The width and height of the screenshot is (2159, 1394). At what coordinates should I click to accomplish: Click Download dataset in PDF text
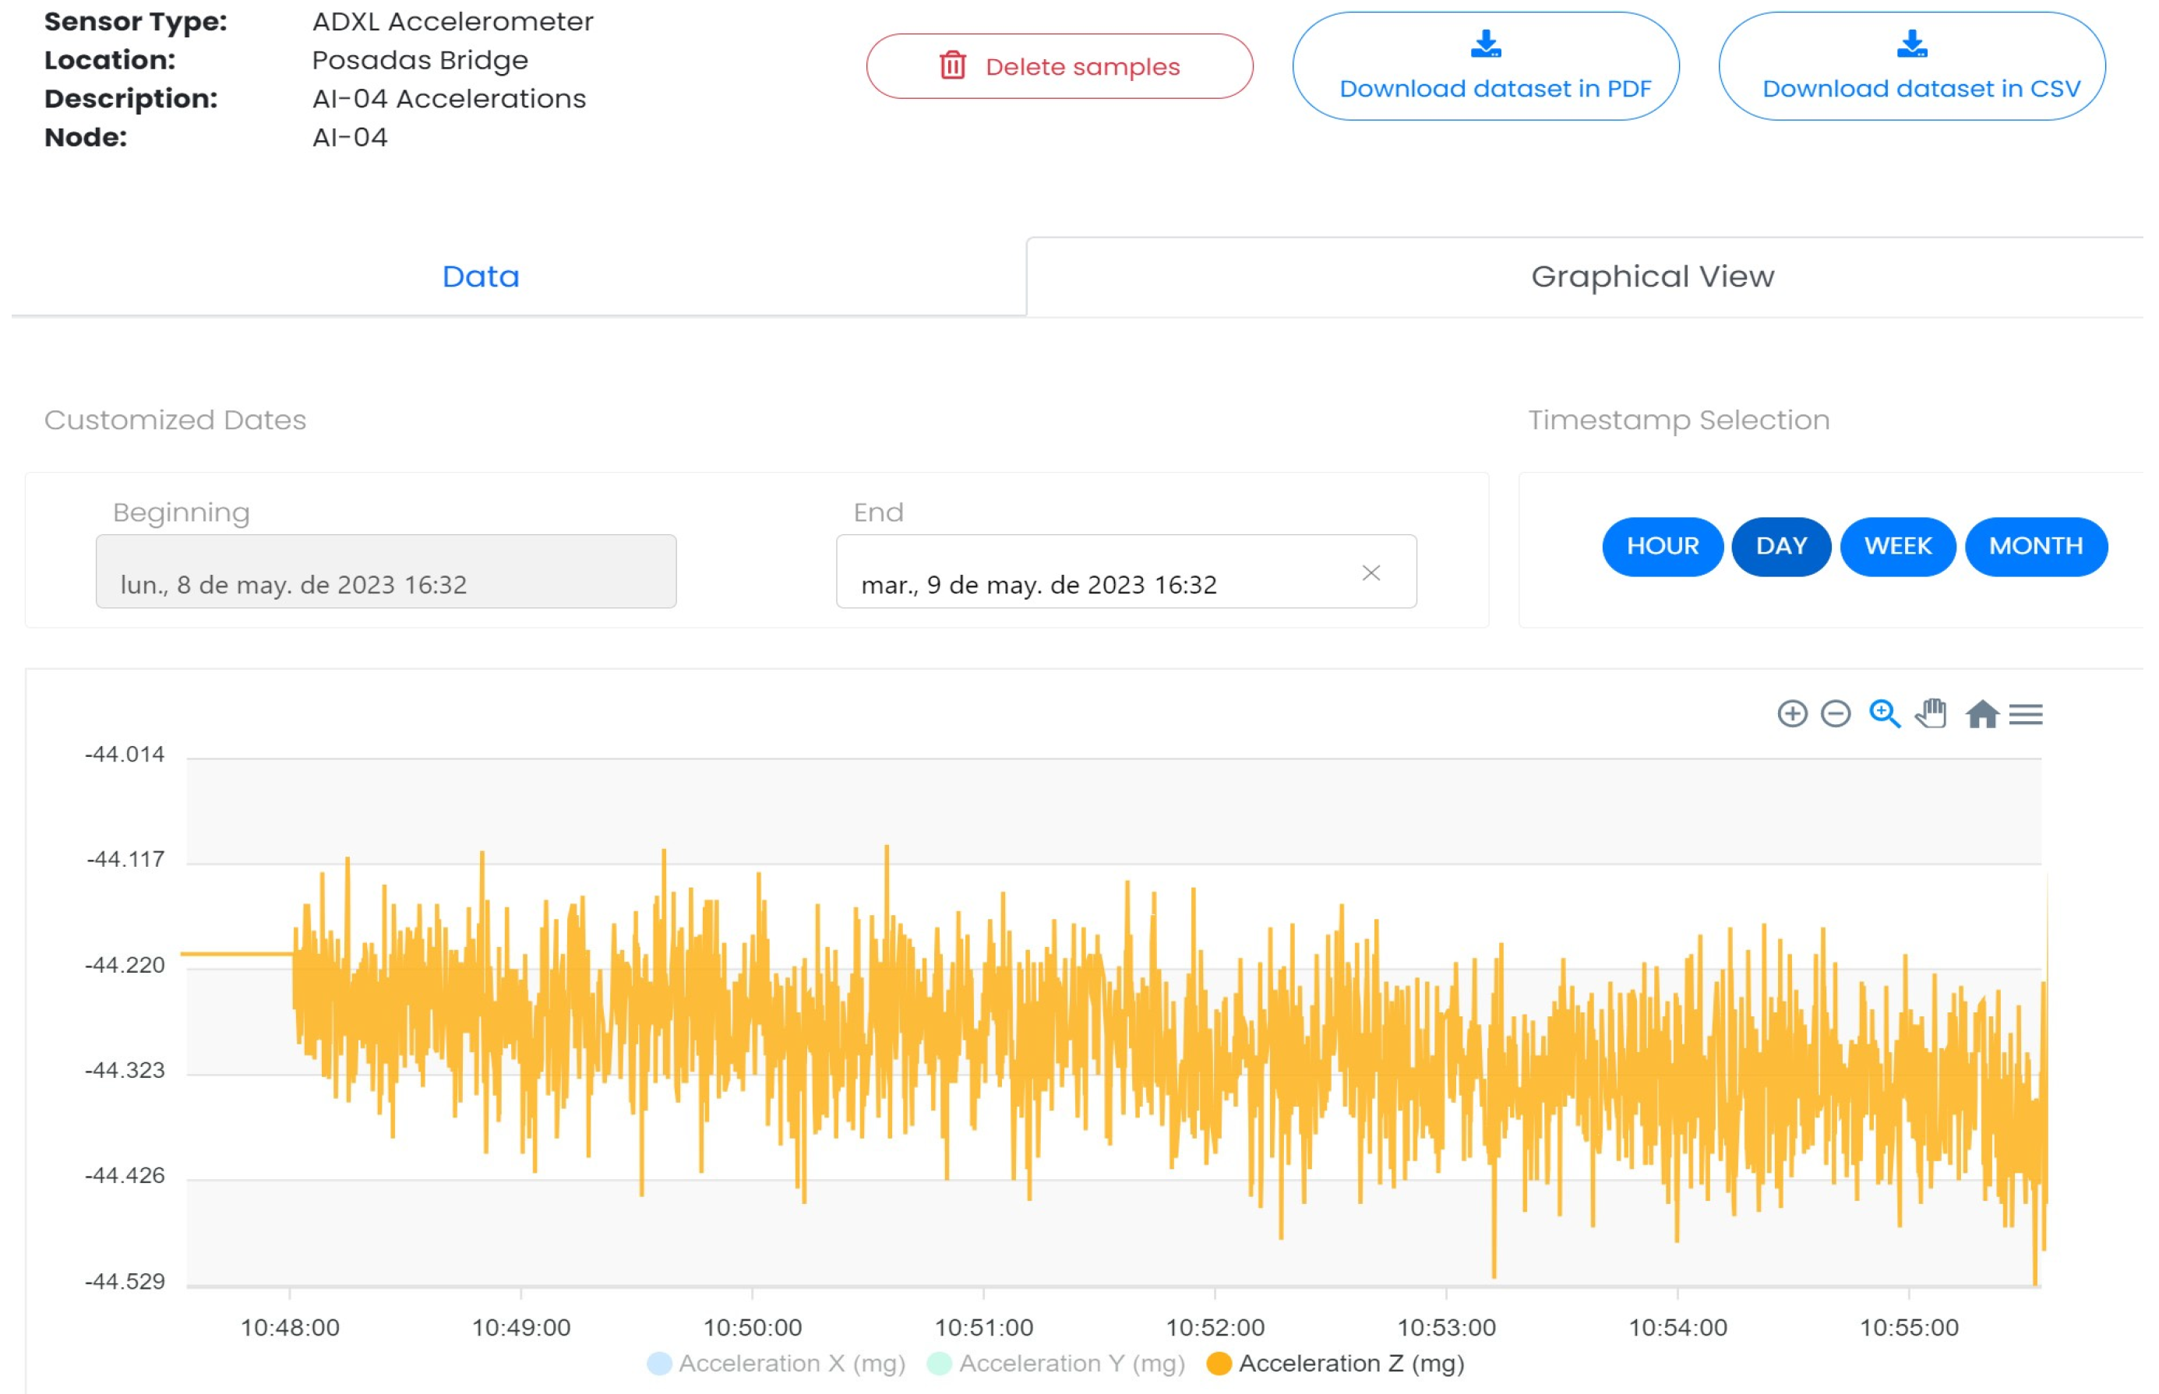tap(1495, 89)
